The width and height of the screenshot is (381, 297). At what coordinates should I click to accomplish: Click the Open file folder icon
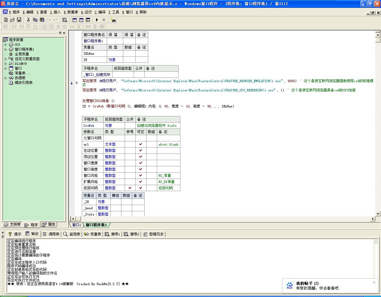pos(12,20)
